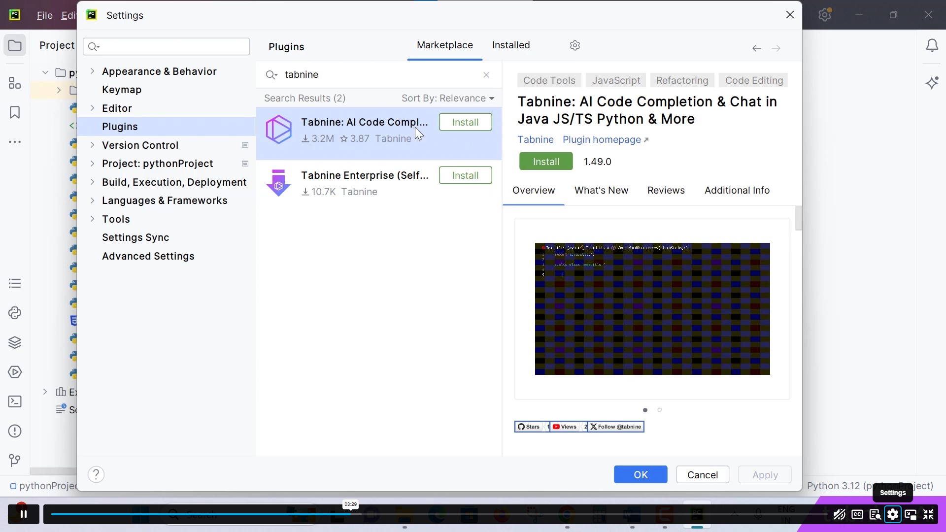Expand the Tools settings node
This screenshot has width=946, height=532.
click(93, 219)
